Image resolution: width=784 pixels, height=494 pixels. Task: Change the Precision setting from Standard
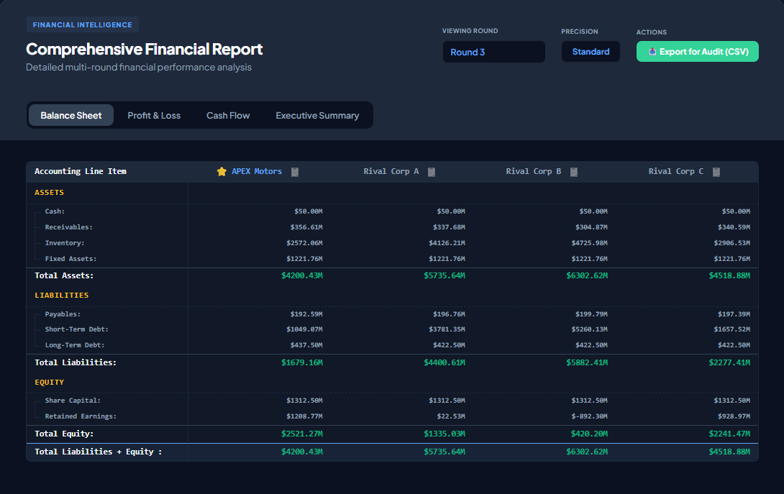click(591, 51)
